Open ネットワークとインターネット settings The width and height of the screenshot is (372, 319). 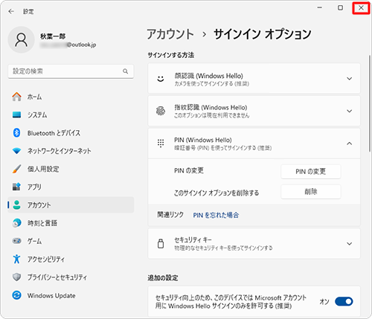coord(71,151)
